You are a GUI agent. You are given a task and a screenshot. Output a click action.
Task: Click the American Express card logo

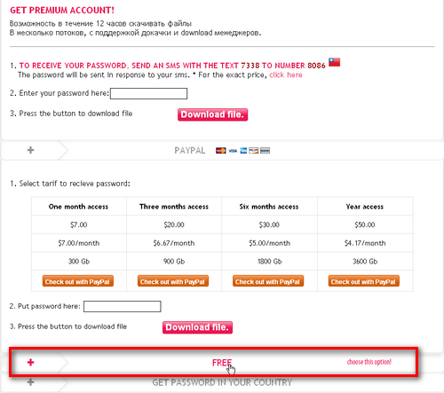(243, 151)
